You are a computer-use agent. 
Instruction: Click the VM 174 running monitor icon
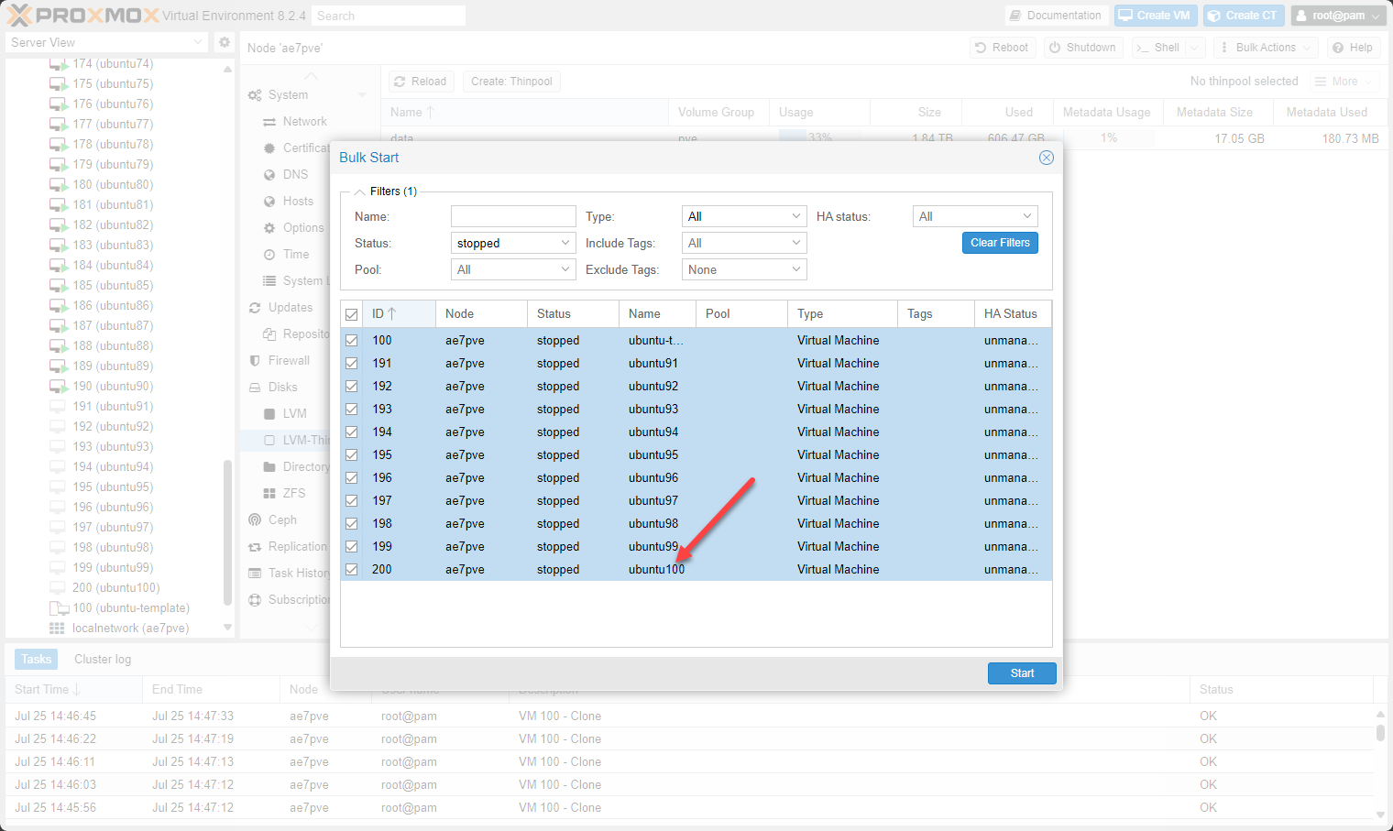58,64
